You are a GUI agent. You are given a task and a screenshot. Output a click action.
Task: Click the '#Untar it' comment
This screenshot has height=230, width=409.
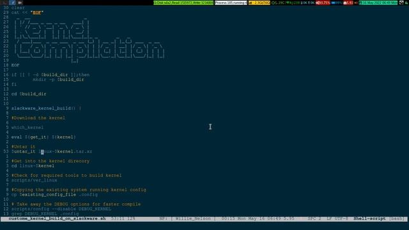[23, 146]
